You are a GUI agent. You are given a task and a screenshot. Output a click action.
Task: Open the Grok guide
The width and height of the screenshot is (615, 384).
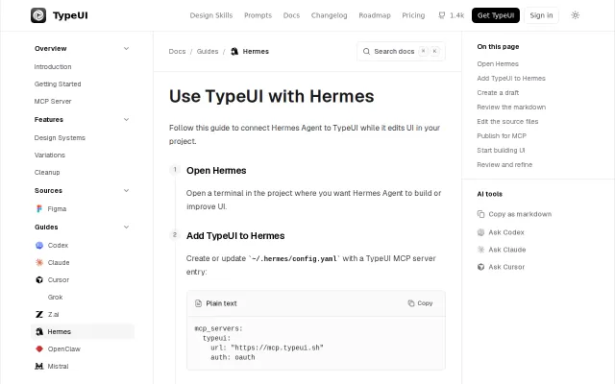click(55, 297)
